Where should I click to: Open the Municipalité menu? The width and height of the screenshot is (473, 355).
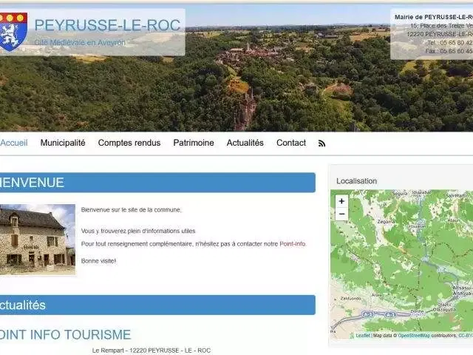tap(63, 143)
